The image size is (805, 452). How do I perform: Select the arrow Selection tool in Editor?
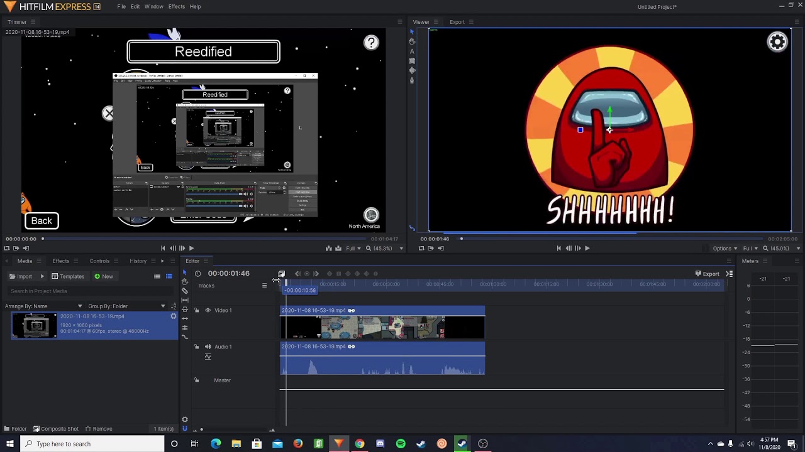tap(184, 273)
